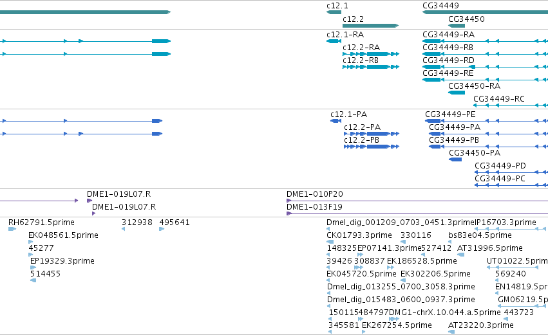Click feature 45277
548x335 pixels.
coord(30,255)
